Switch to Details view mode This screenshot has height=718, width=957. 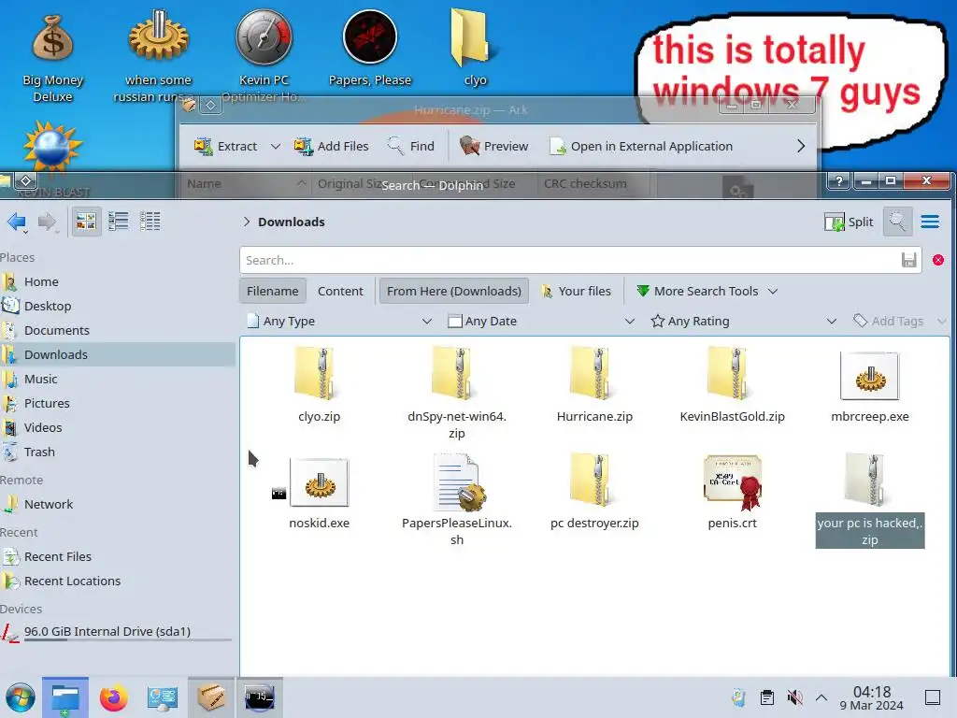[150, 222]
